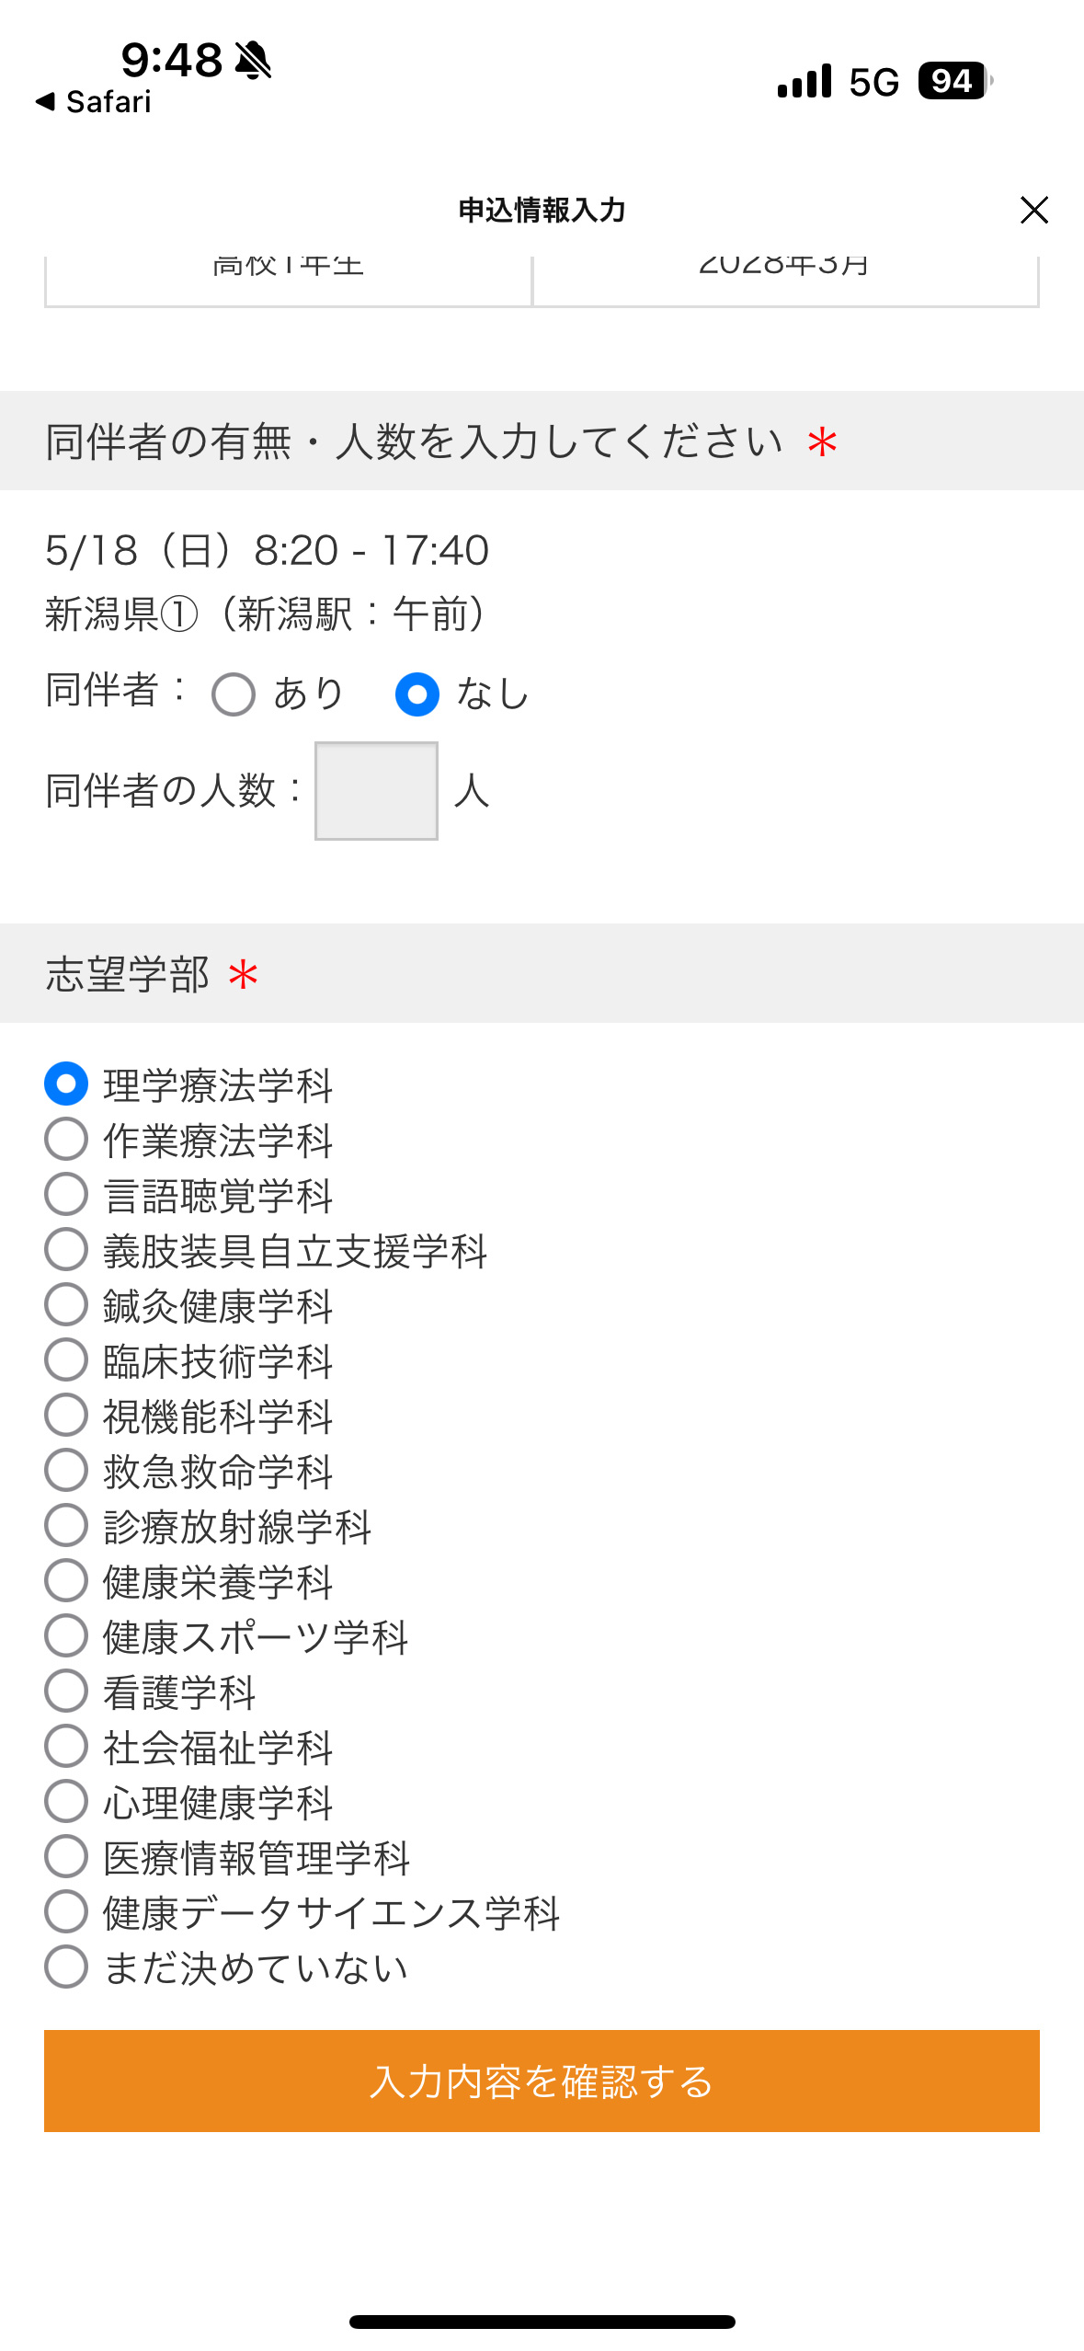Select なし for 同伴者
This screenshot has height=2351, width=1084.
[417, 694]
